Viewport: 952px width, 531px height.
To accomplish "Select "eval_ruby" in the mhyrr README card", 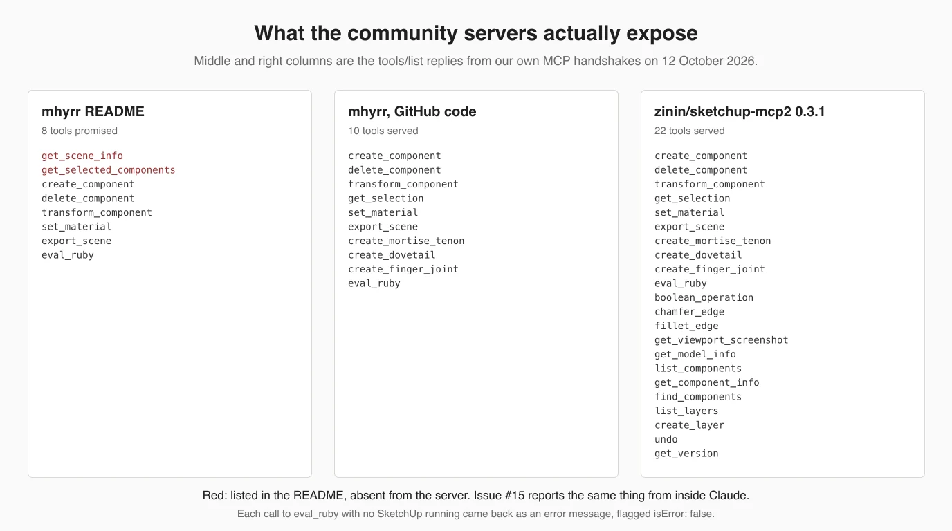I will (68, 255).
